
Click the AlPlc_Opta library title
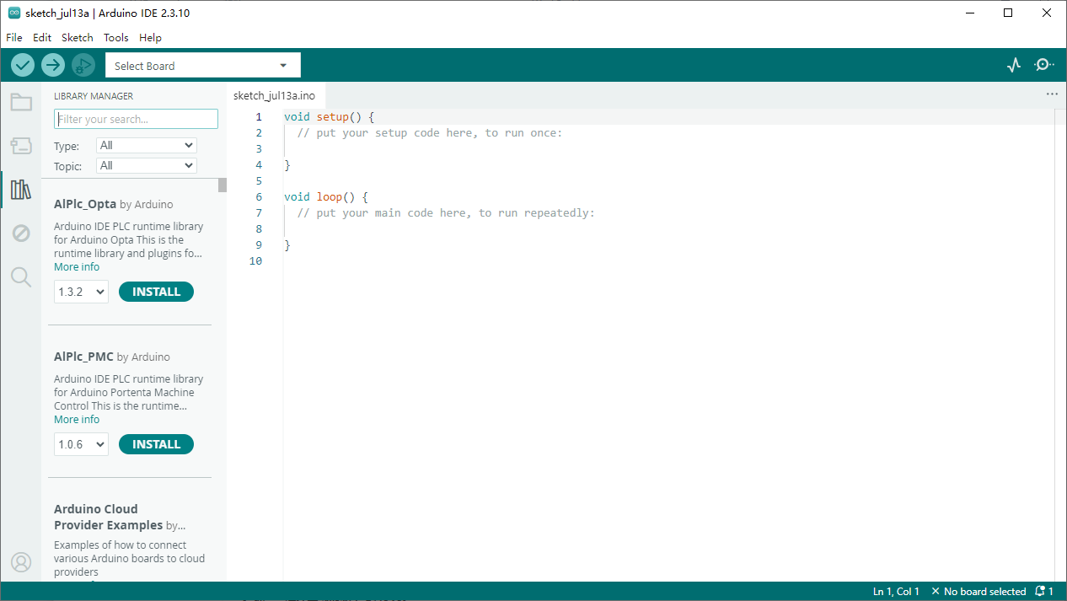coord(85,204)
